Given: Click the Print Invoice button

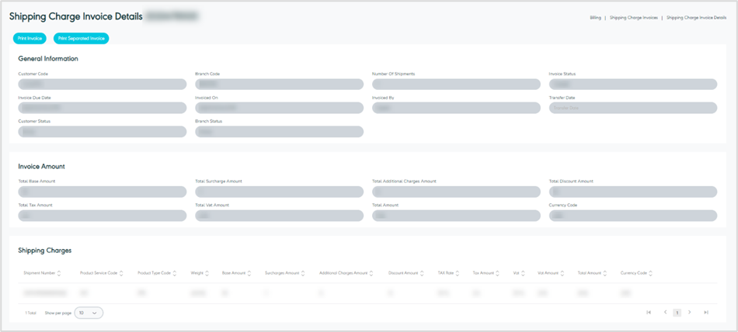Looking at the screenshot, I should (x=30, y=38).
